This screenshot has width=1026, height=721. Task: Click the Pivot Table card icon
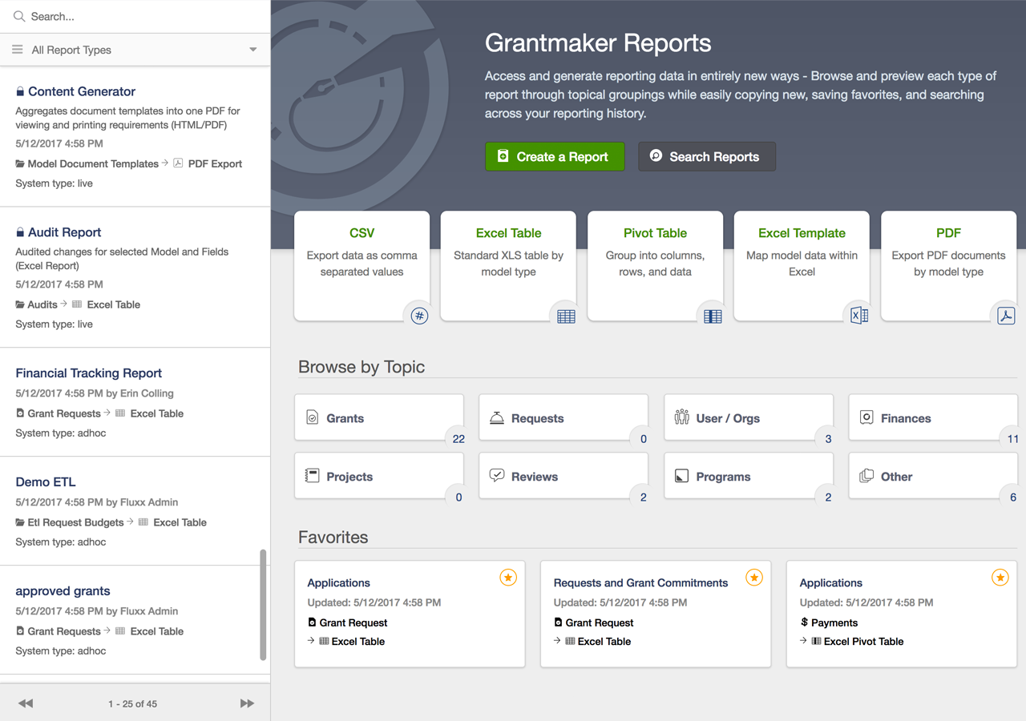(713, 316)
